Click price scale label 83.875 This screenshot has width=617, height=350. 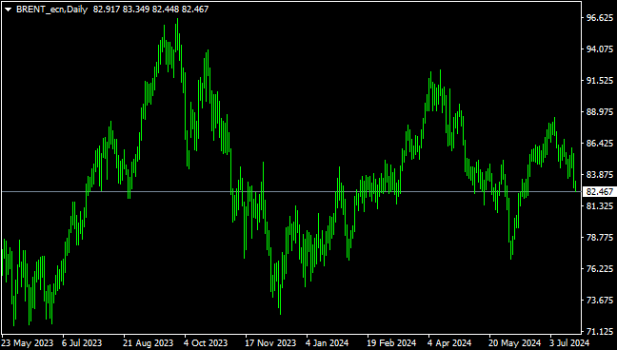tap(600, 175)
